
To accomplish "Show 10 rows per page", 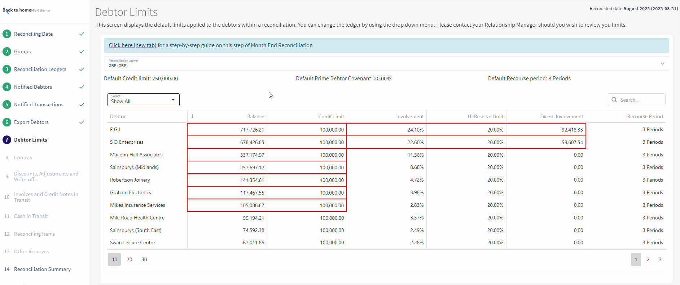I will (114, 259).
